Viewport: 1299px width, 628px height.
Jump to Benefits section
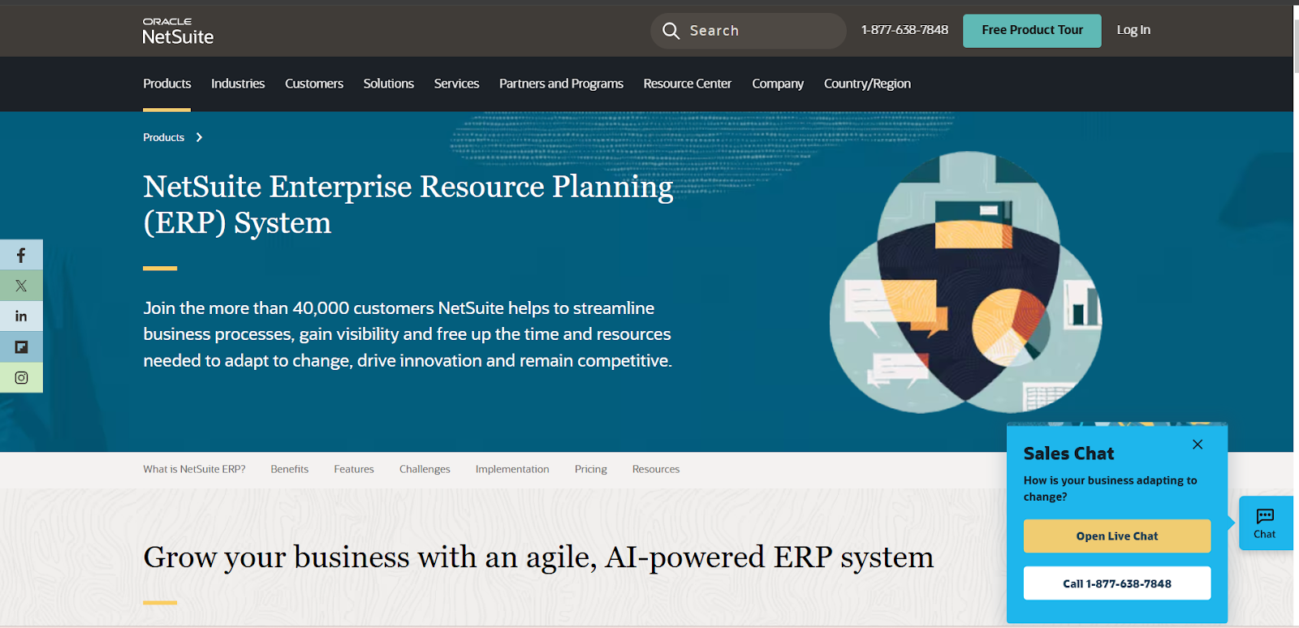[290, 469]
